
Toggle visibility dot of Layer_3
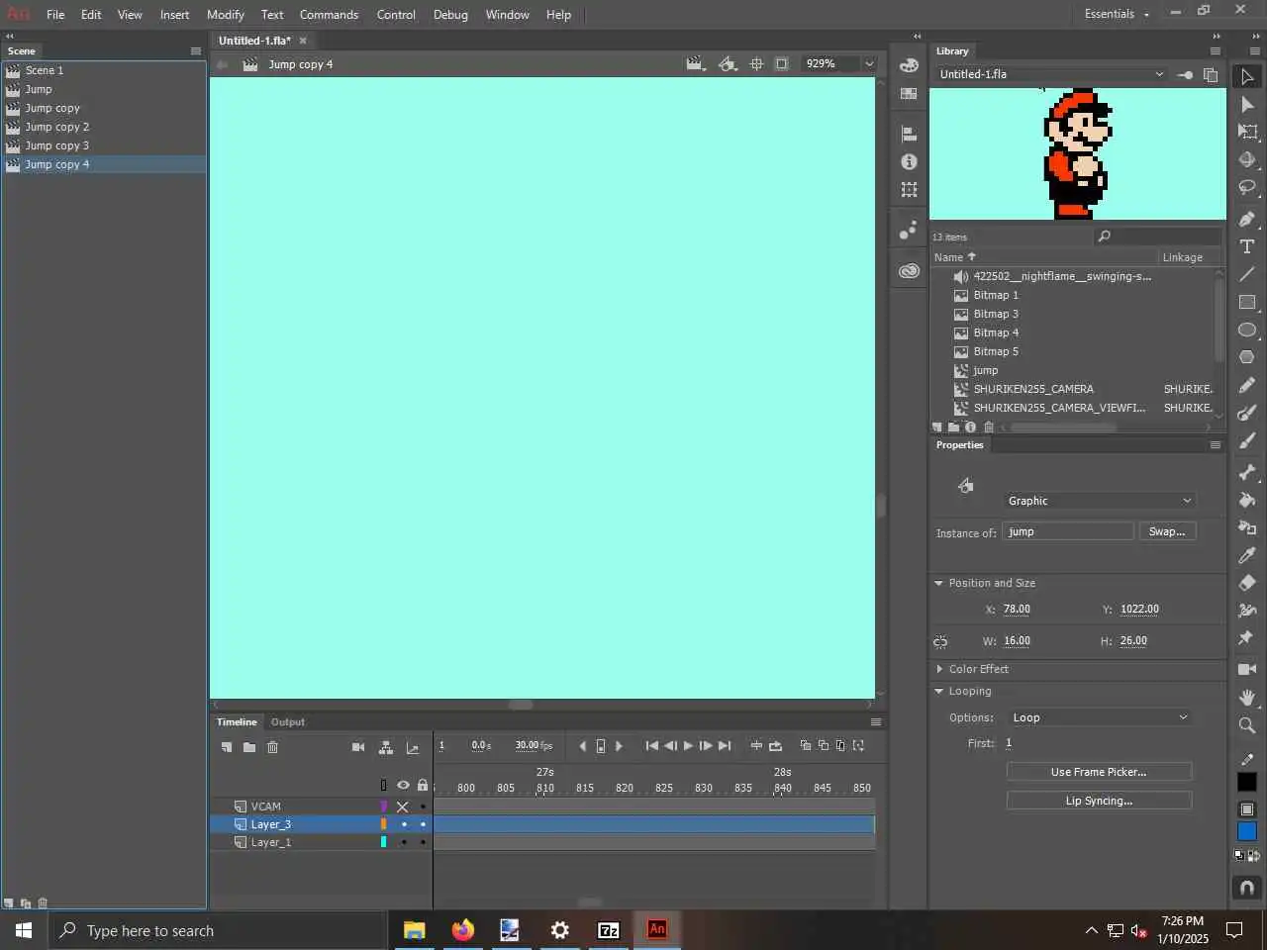coord(404,824)
